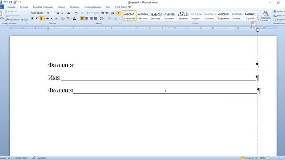
Task: Toggle Underline (Ч) formatting
Action: pos(41,19)
